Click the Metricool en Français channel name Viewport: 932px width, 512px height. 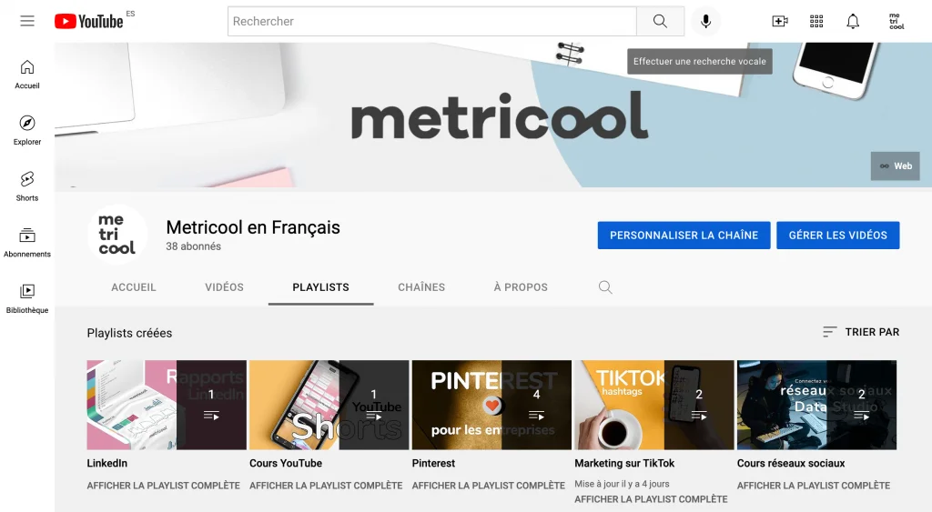(x=253, y=227)
